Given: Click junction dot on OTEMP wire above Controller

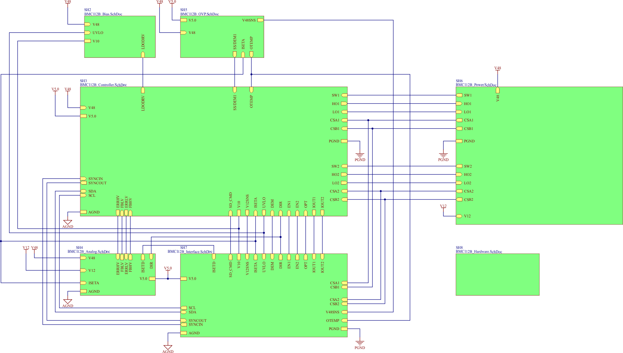Looking at the screenshot, I should pos(251,74).
